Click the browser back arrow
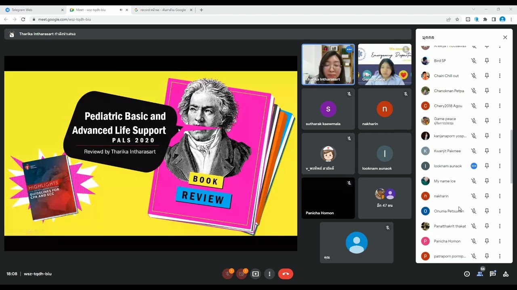Image resolution: width=517 pixels, height=290 pixels. [x=6, y=19]
